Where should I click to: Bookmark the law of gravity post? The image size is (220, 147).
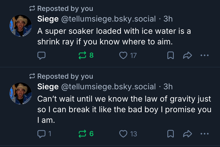coord(171,134)
